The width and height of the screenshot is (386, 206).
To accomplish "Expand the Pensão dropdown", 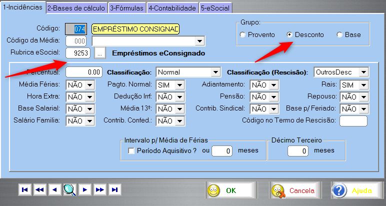I will [273, 96].
